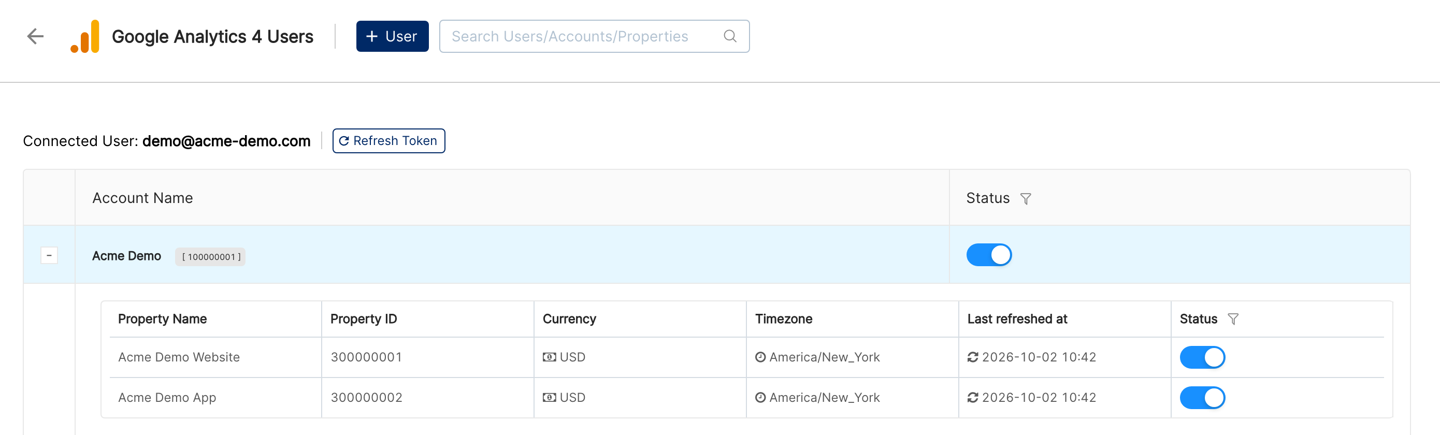The height and width of the screenshot is (435, 1440).
Task: Toggle Acme Demo account status switch
Action: tap(989, 255)
